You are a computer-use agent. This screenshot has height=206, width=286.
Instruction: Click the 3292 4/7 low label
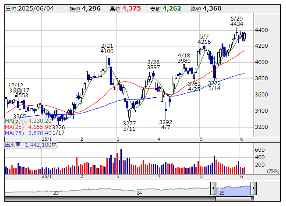tap(166, 124)
